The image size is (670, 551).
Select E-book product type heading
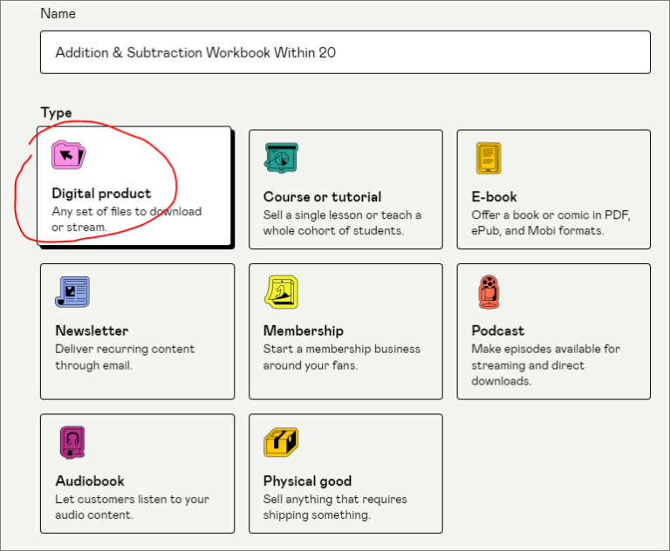tap(494, 197)
